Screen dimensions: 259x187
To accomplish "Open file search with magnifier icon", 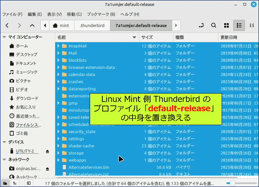I will click(x=214, y=25).
